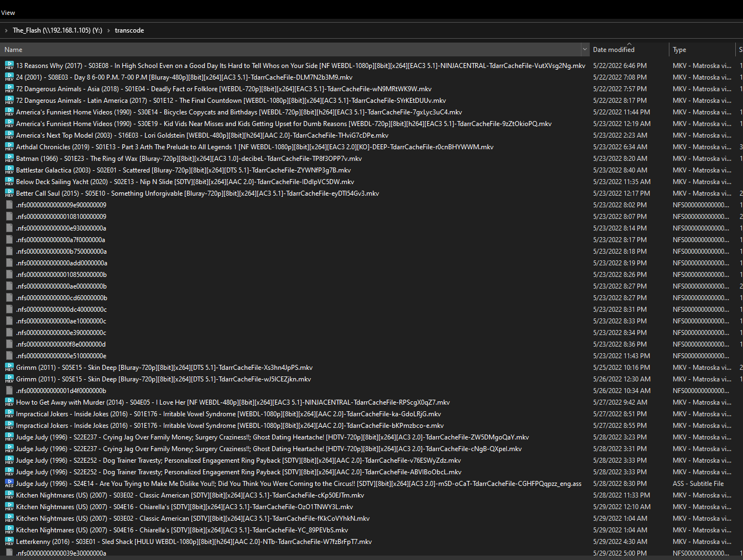The width and height of the screenshot is (743, 560).
Task: Click the transcode breadcrumb entry
Action: click(129, 30)
